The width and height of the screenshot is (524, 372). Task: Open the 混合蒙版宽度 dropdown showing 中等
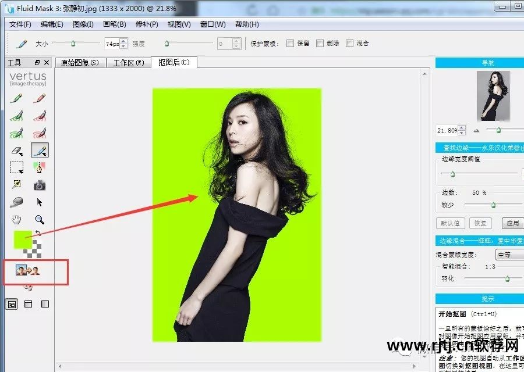(x=509, y=255)
